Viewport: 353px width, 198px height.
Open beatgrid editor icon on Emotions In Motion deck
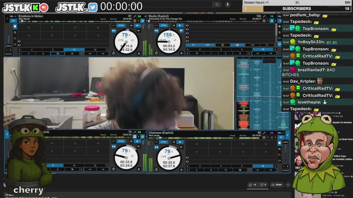click(135, 21)
